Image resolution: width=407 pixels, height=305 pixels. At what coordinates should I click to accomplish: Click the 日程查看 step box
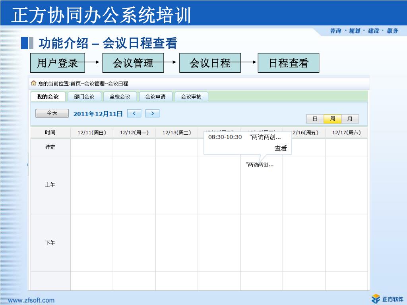point(289,63)
